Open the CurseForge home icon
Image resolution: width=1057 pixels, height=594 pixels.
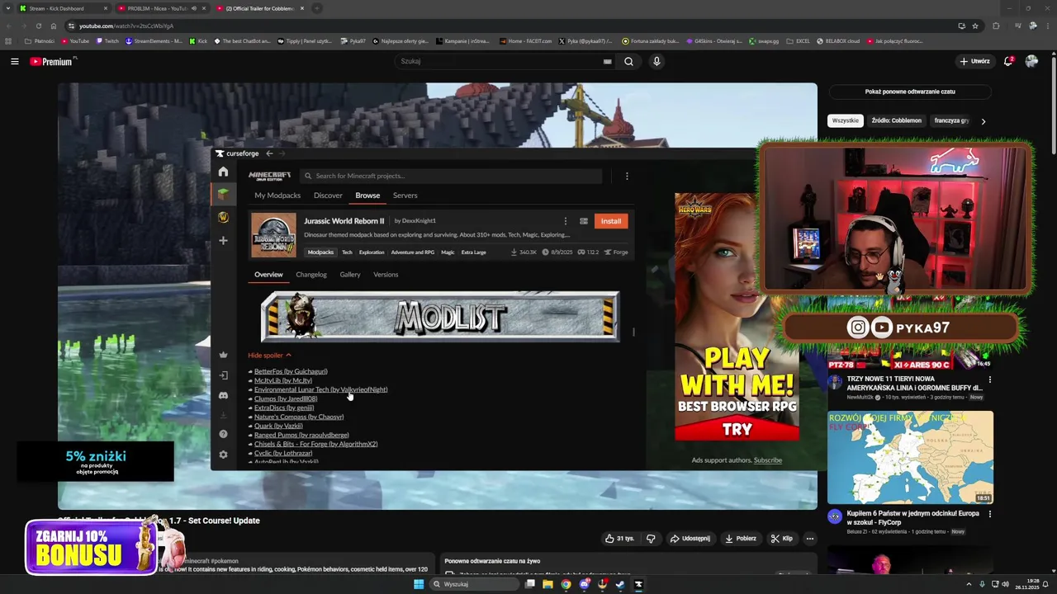[223, 172]
